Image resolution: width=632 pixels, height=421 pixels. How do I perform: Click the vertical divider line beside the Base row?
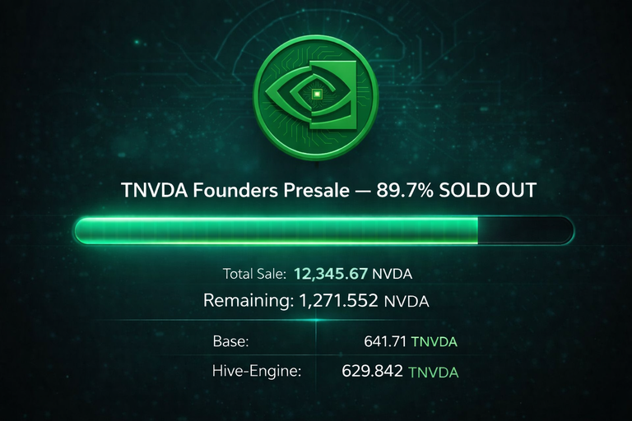(x=316, y=340)
